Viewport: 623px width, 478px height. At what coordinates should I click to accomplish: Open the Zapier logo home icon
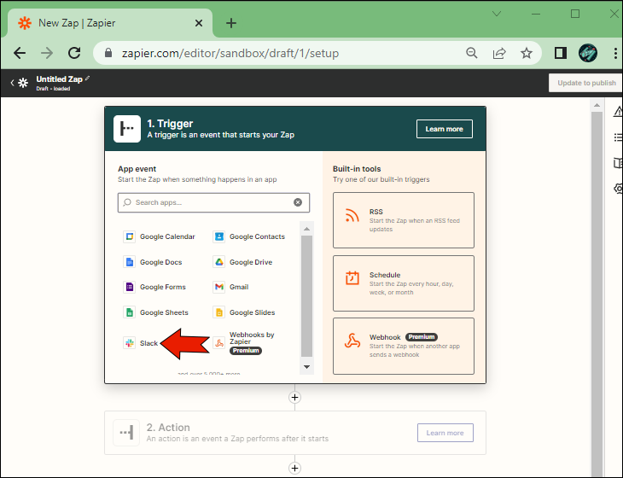point(23,83)
